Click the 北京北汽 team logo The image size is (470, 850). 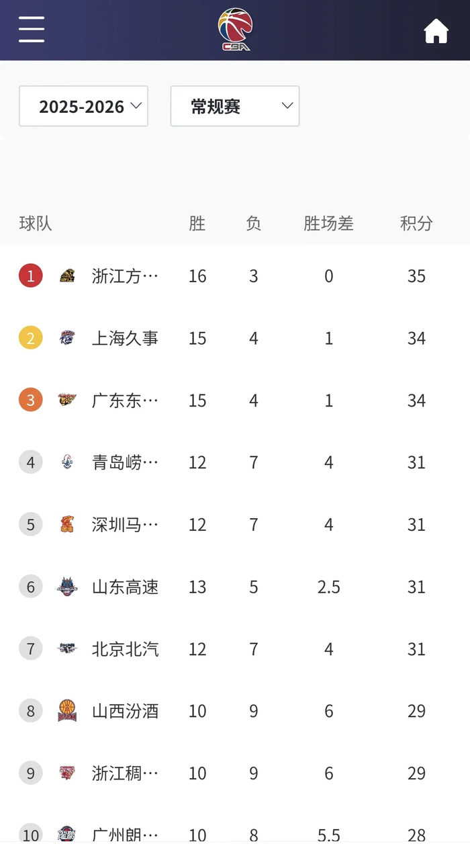coord(67,648)
